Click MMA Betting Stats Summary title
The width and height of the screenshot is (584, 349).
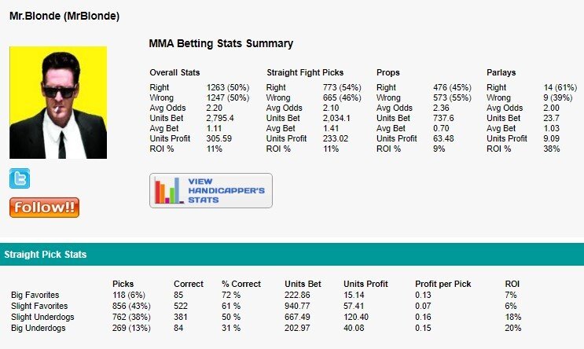(221, 44)
